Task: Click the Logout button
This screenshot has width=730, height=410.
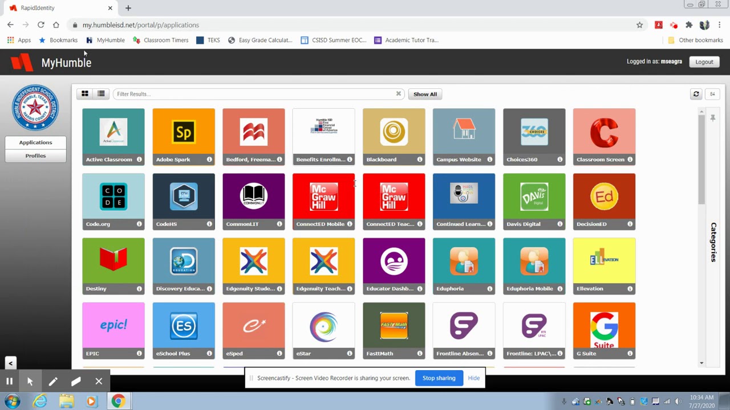Action: 704,61
